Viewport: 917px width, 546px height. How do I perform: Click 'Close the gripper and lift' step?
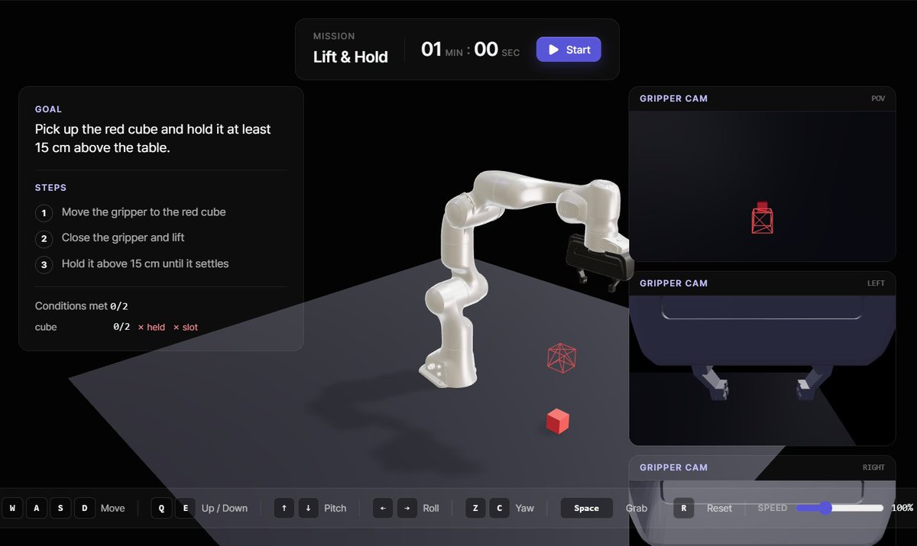pyautogui.click(x=123, y=237)
